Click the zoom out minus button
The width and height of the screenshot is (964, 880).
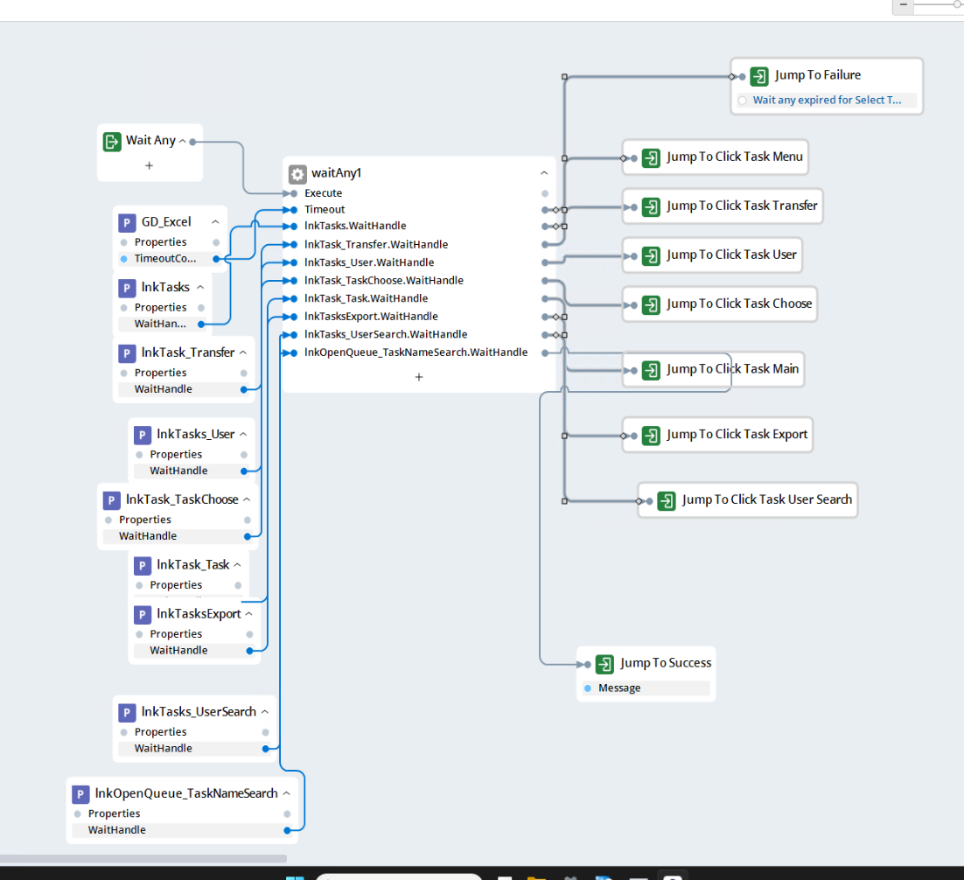903,5
